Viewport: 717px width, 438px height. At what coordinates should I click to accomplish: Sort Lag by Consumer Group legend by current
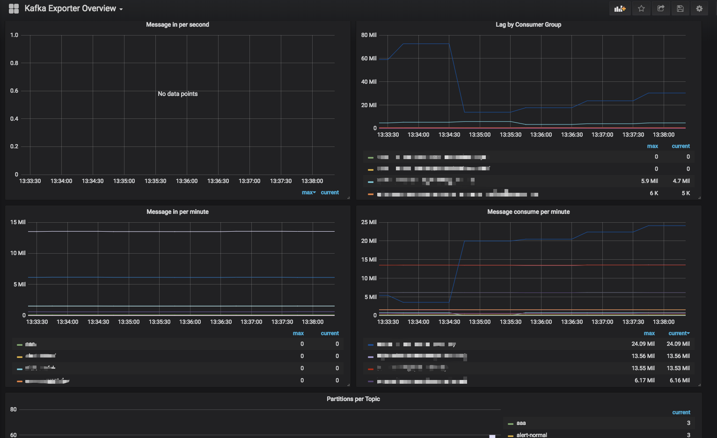[681, 146]
